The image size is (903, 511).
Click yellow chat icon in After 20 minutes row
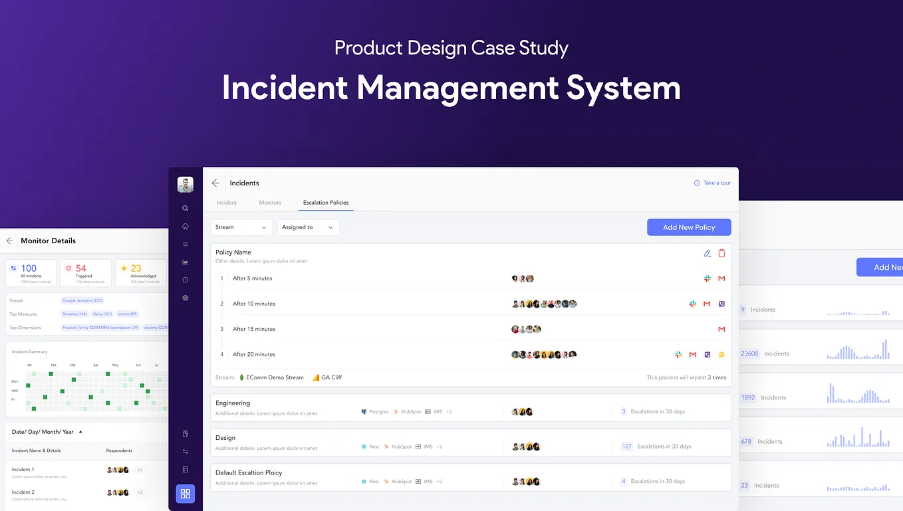point(722,355)
